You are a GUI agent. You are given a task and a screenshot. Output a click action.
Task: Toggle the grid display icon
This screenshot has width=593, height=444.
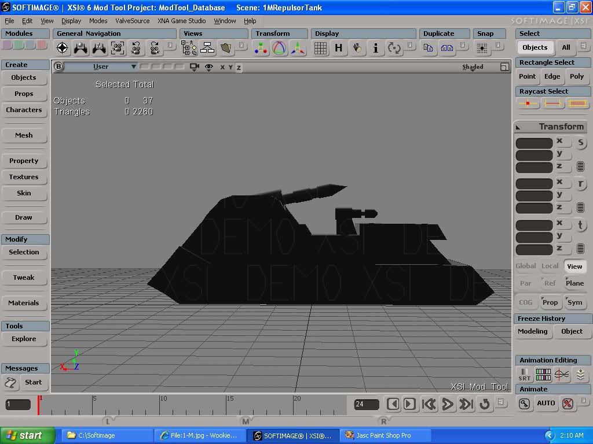pos(320,48)
